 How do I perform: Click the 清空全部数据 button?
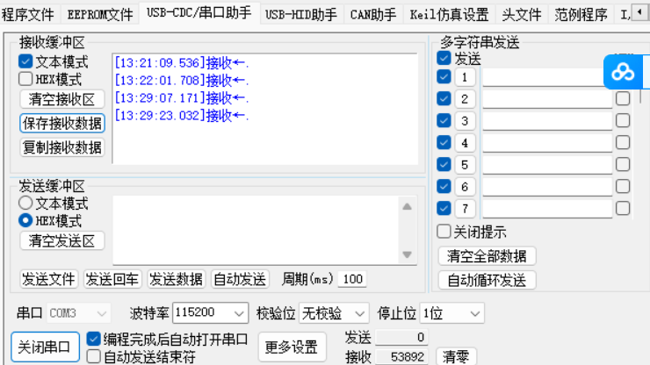487,256
